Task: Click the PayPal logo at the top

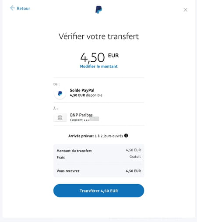Action: click(98, 10)
